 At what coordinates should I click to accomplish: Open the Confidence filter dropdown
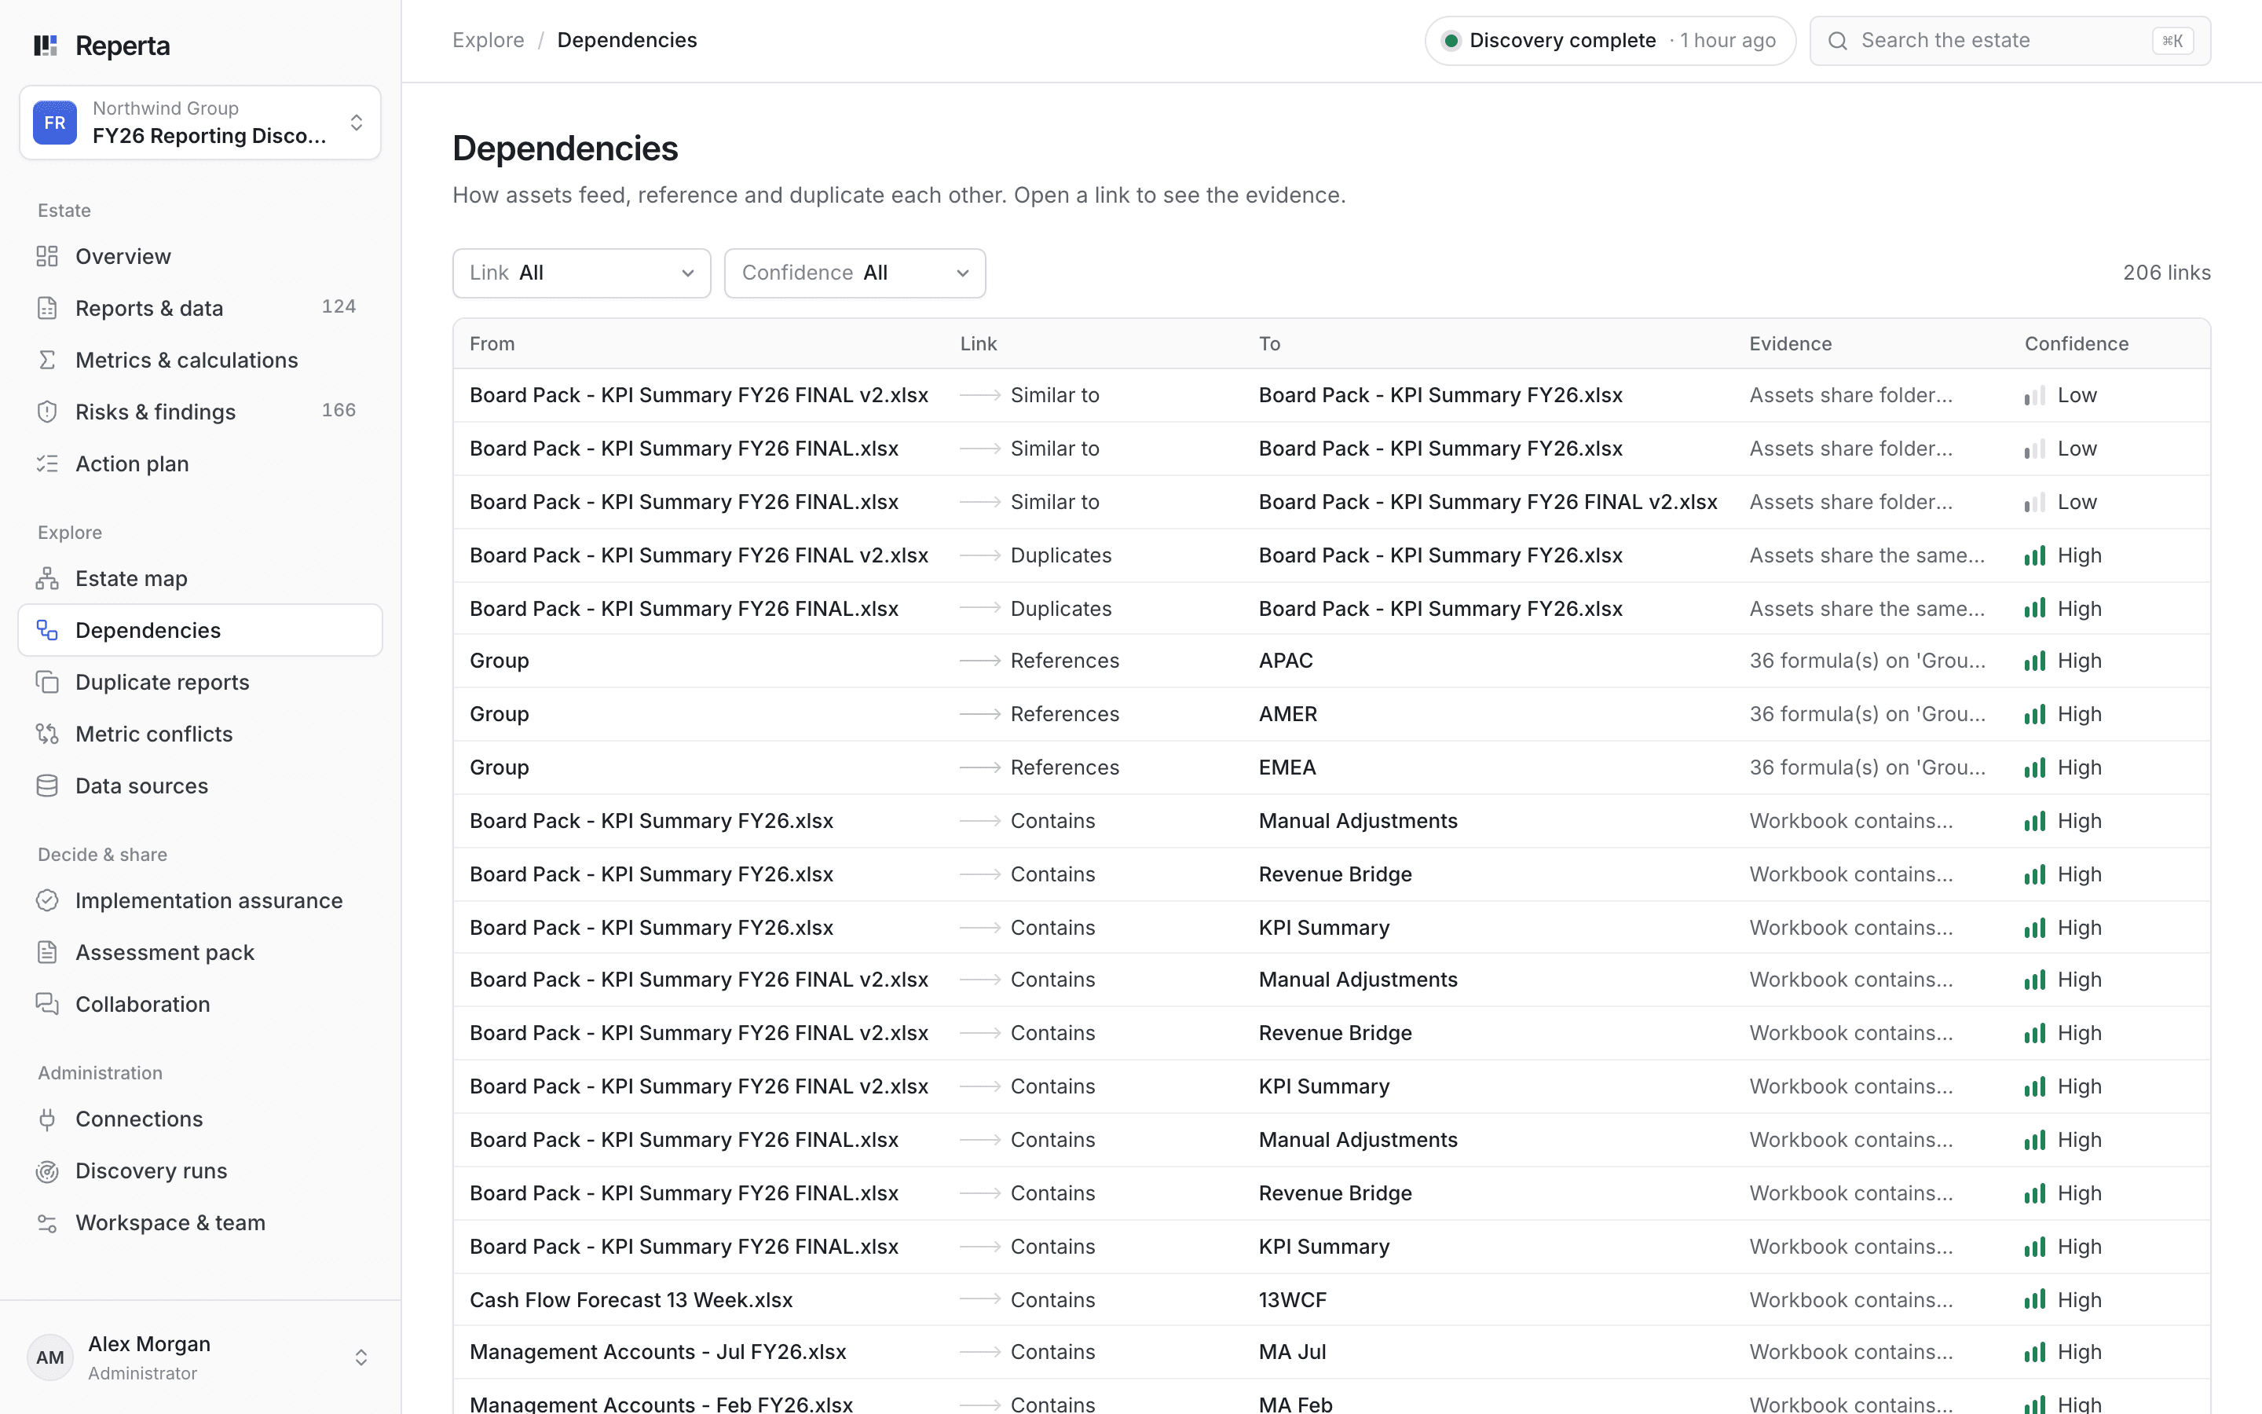click(x=855, y=273)
